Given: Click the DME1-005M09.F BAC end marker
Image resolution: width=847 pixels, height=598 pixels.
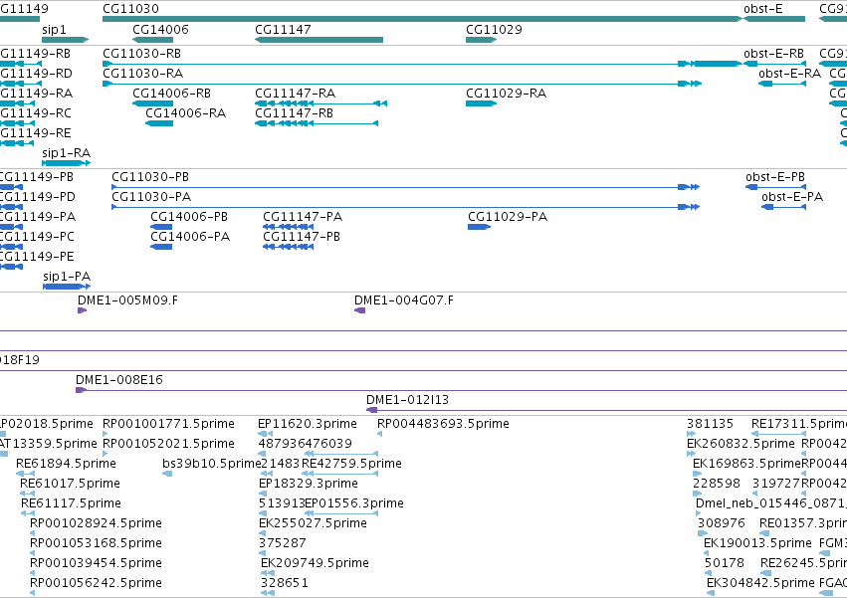Looking at the screenshot, I should pyautogui.click(x=82, y=310).
